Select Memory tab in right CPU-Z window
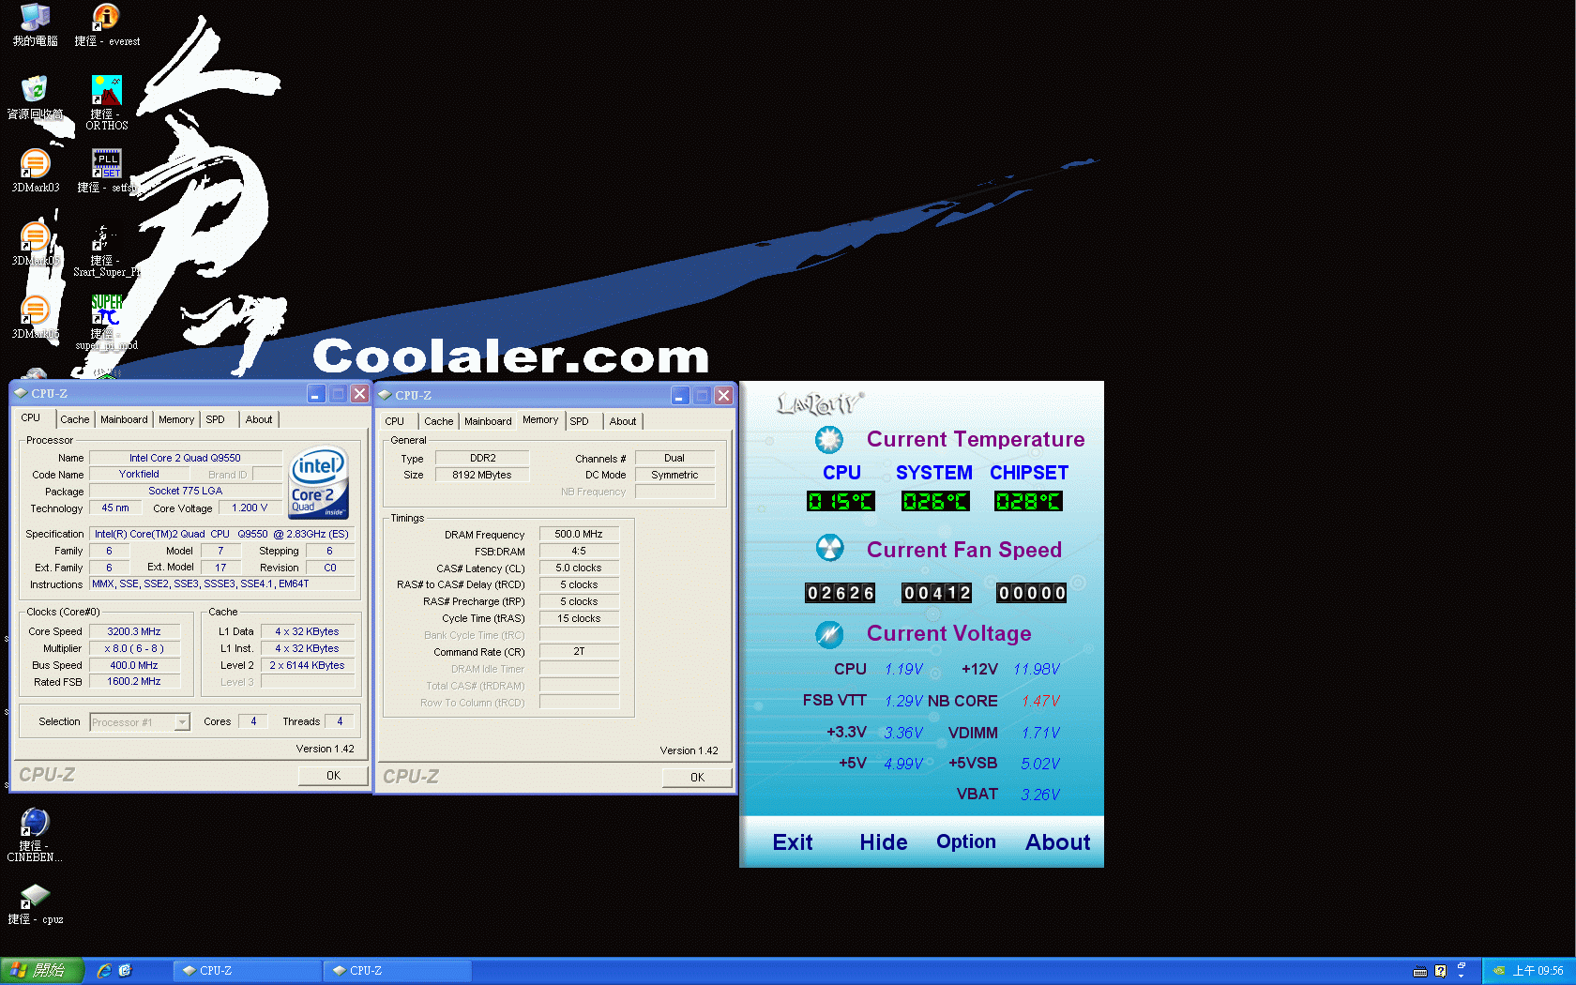 coord(540,420)
